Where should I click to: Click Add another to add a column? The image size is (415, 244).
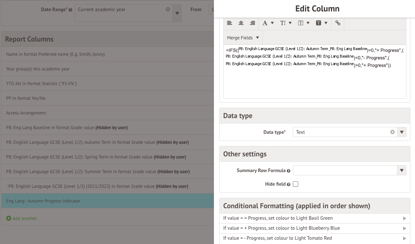[21, 218]
